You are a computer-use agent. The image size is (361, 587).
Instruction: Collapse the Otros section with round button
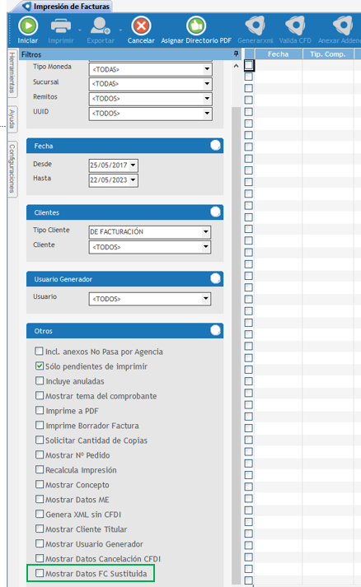pyautogui.click(x=216, y=330)
